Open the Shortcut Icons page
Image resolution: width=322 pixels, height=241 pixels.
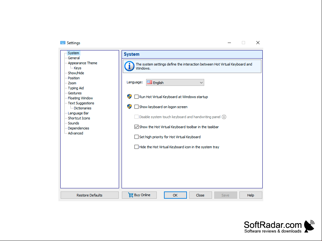(79, 118)
